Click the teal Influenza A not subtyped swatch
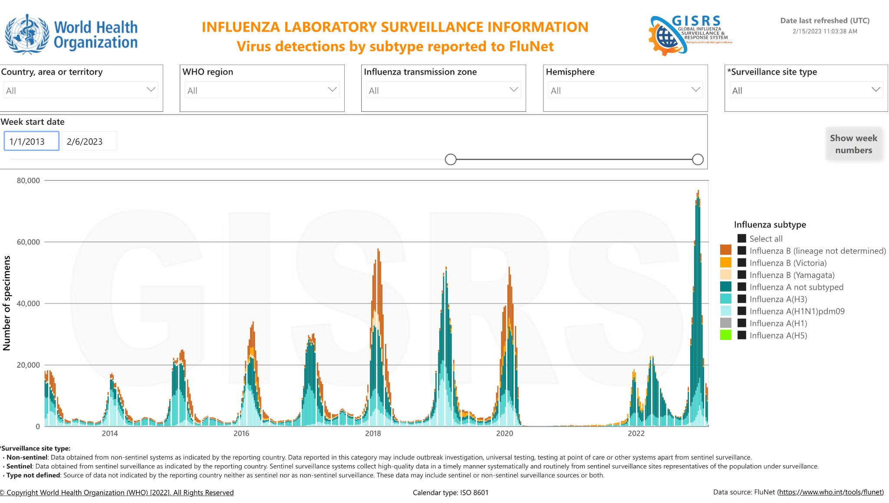The height and width of the screenshot is (503, 889). click(x=725, y=287)
